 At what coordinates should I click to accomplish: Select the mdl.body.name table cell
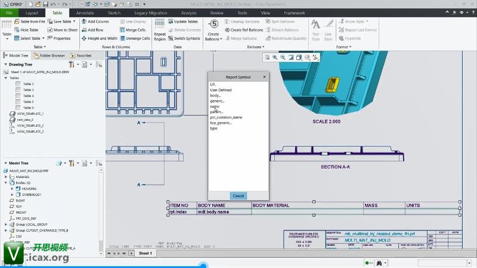point(213,211)
